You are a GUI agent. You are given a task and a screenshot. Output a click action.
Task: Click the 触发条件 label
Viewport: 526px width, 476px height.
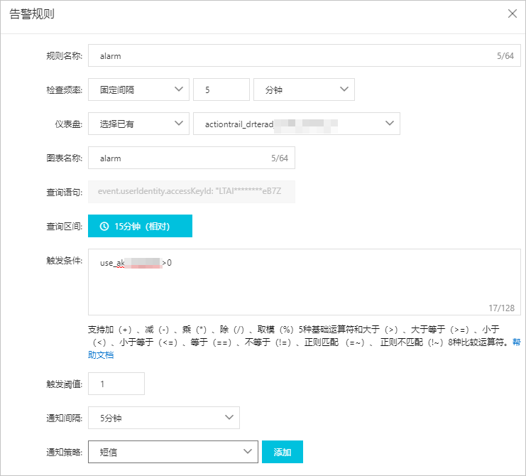coord(64,261)
